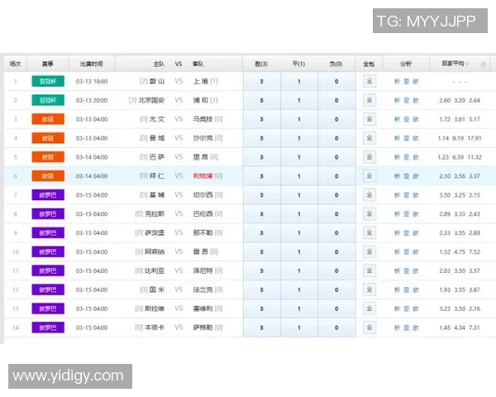Viewport: 496px width, 397px height.
Task: Select lose option 0 in match 9
Action: coord(336,233)
